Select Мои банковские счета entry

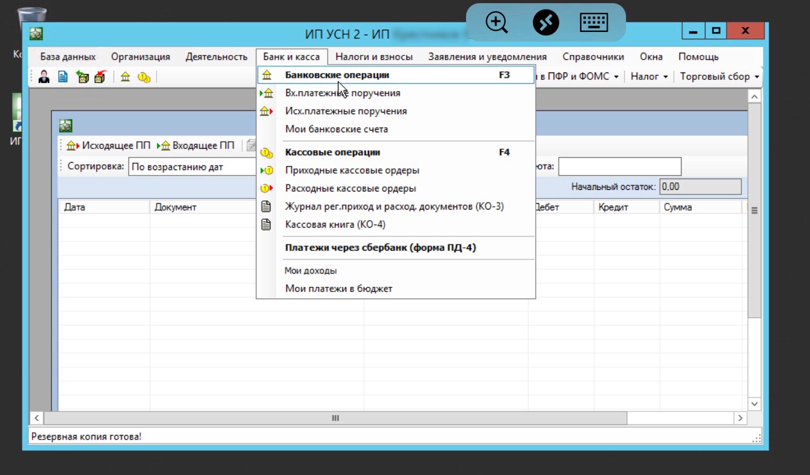[396, 129]
